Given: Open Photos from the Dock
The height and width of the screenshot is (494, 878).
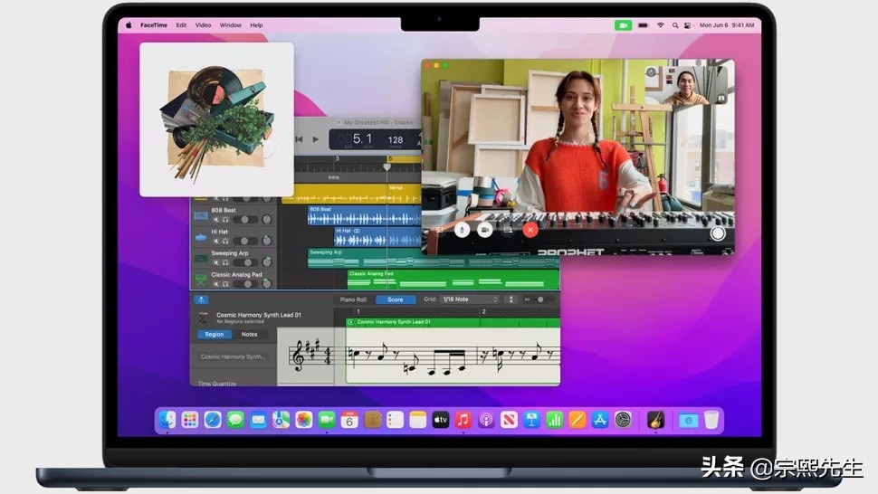Looking at the screenshot, I should pos(304,420).
